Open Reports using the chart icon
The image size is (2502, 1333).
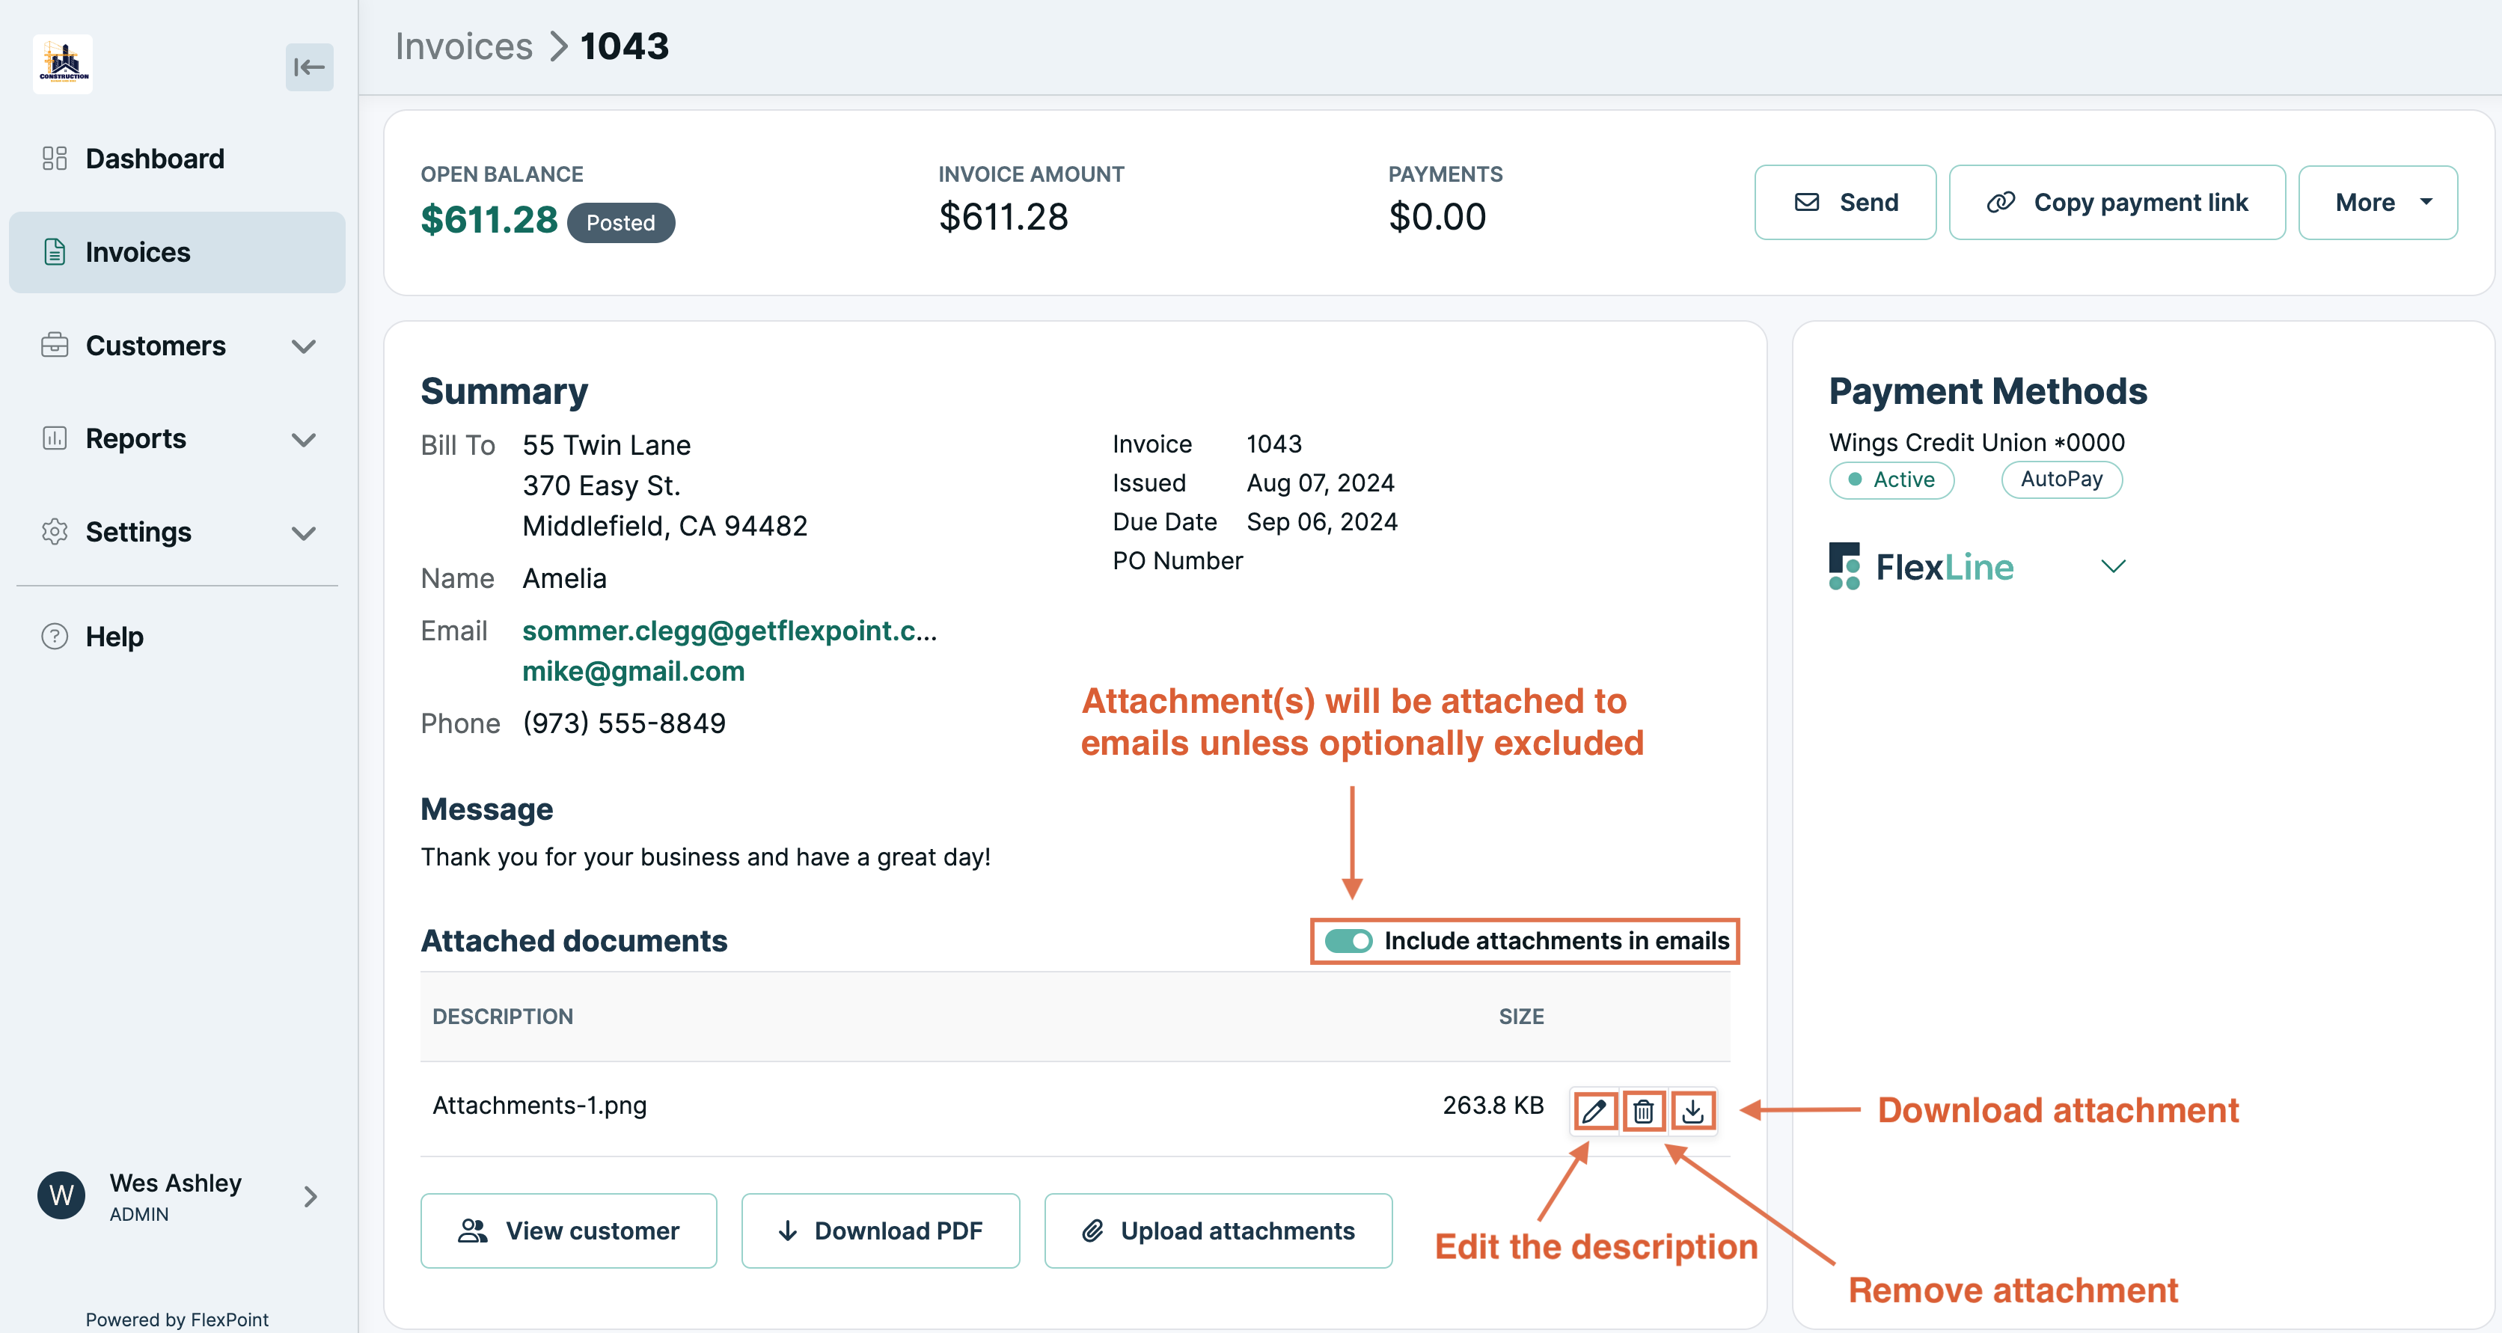[x=55, y=439]
